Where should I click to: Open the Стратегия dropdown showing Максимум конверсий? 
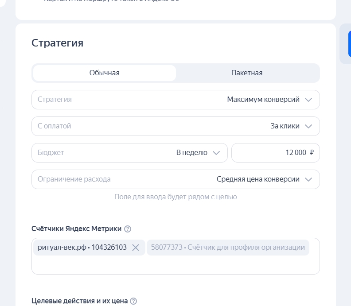pos(175,100)
